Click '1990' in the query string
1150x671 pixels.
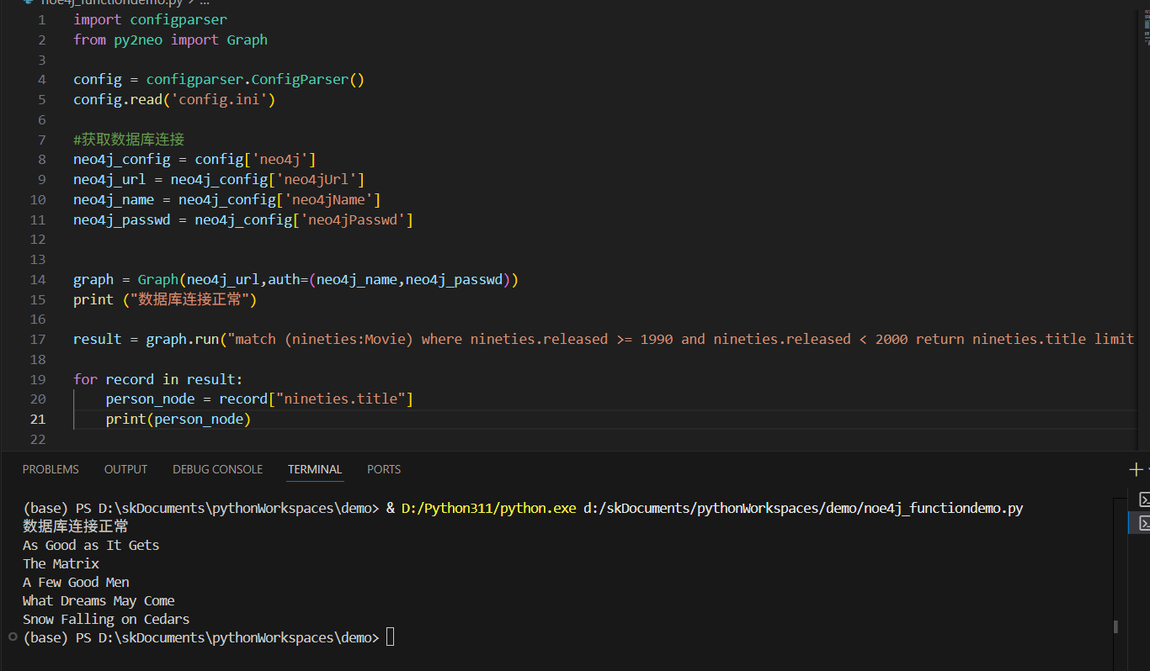tap(657, 339)
